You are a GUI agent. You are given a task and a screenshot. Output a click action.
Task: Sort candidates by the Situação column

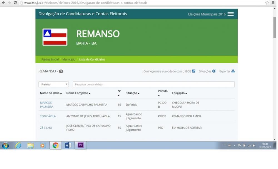tap(132, 93)
